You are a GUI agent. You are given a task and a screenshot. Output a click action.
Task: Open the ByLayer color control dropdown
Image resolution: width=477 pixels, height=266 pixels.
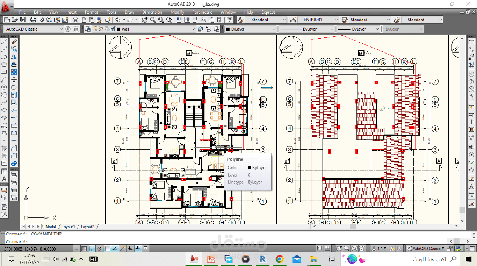click(x=250, y=29)
